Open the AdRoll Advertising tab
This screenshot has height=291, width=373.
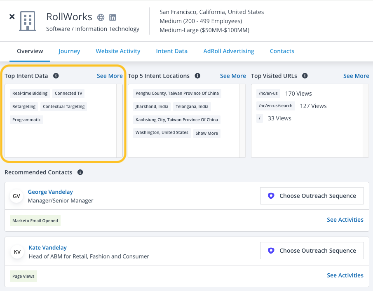(229, 51)
